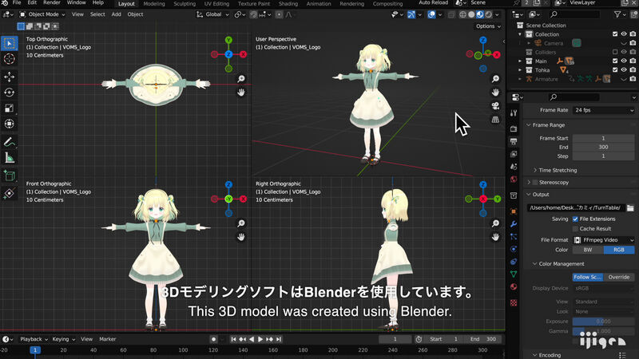This screenshot has width=639, height=359.
Task: Click pan hand icon in Front Orthographic view
Action: pyautogui.click(x=241, y=237)
